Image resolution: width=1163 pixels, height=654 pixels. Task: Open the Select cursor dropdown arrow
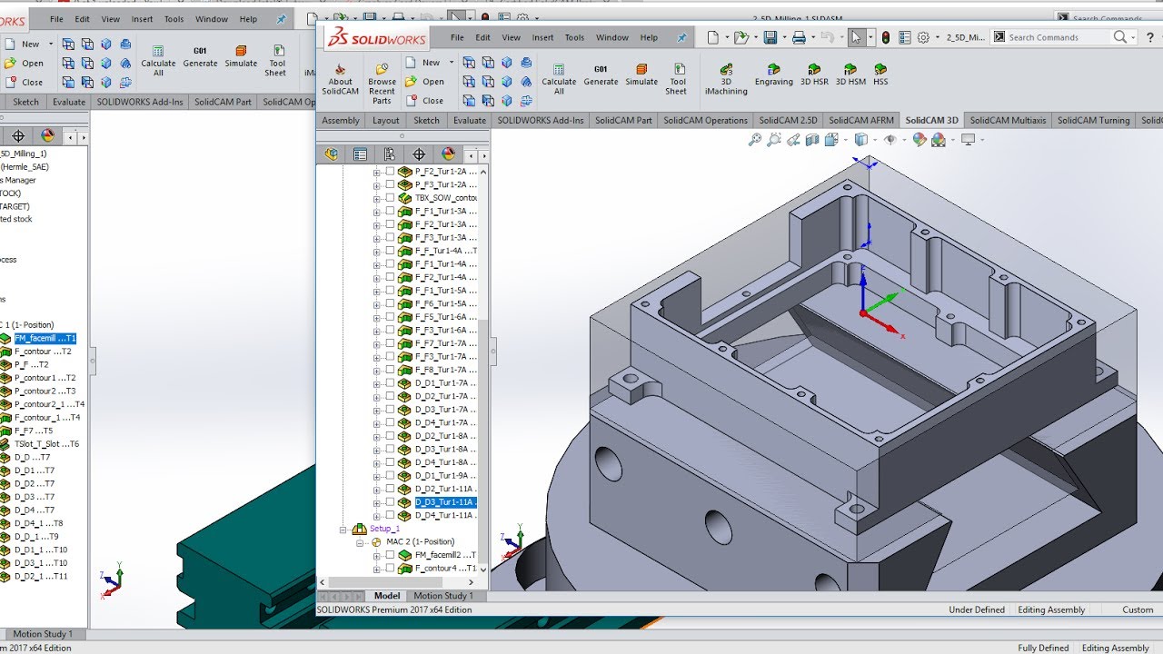[x=871, y=38]
